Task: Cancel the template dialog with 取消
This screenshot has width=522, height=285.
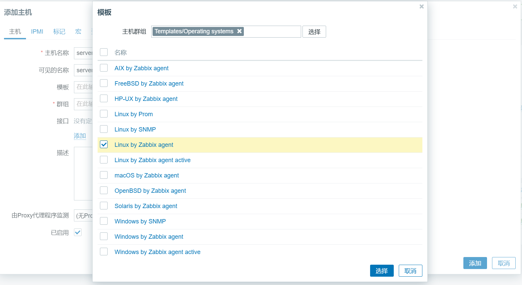Action: pyautogui.click(x=410, y=271)
